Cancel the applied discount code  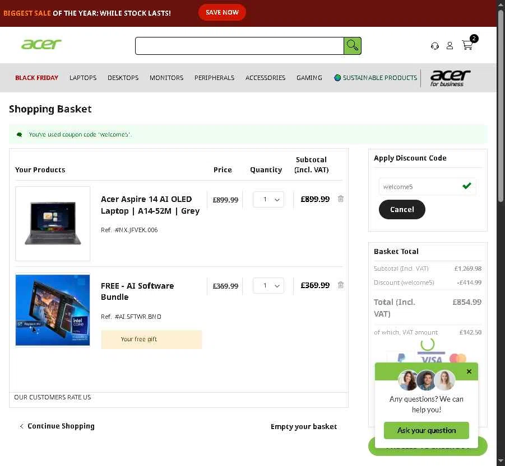tap(402, 210)
